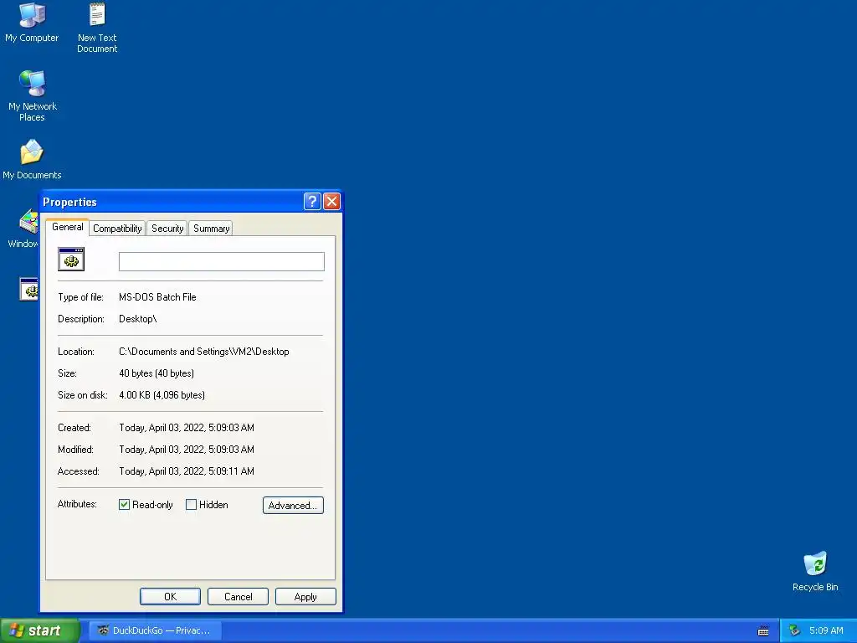Click the batch file icon in Properties dialog

[x=71, y=260]
